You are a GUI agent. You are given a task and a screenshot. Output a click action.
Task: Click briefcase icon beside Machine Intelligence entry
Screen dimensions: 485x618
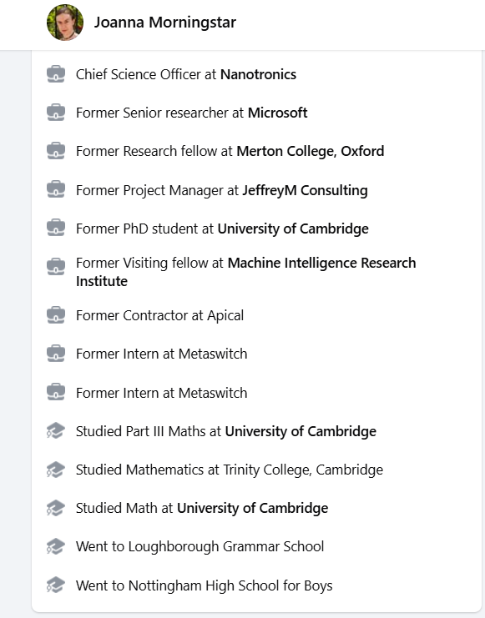pos(56,267)
